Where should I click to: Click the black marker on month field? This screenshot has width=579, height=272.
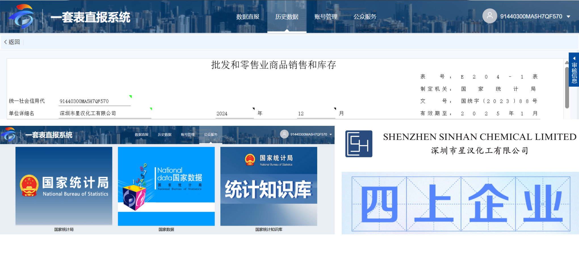(335, 109)
